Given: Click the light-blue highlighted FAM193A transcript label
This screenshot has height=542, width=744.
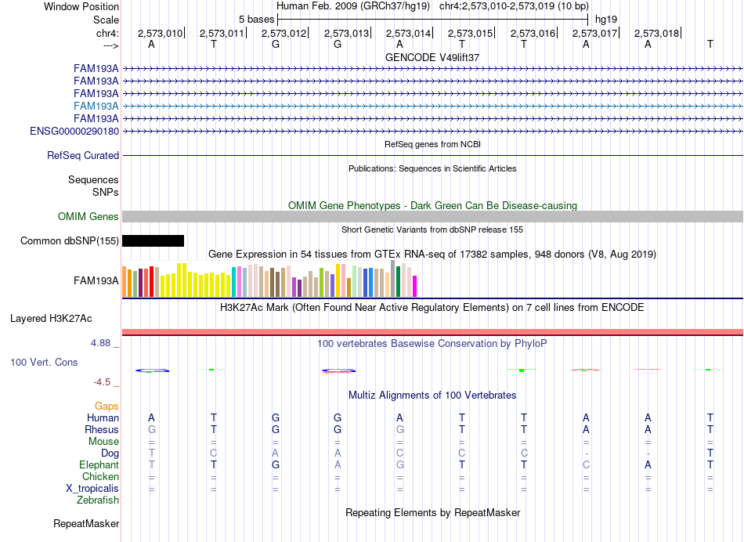Looking at the screenshot, I should 96,106.
